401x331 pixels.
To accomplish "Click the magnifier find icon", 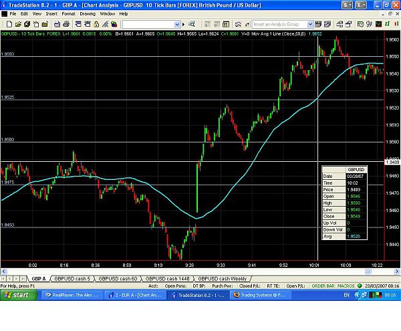I will 192,24.
